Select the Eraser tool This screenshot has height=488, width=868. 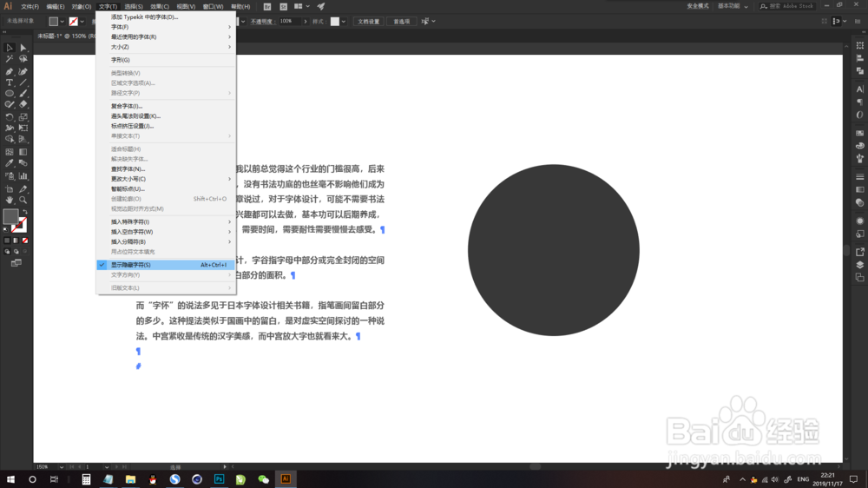coord(23,104)
